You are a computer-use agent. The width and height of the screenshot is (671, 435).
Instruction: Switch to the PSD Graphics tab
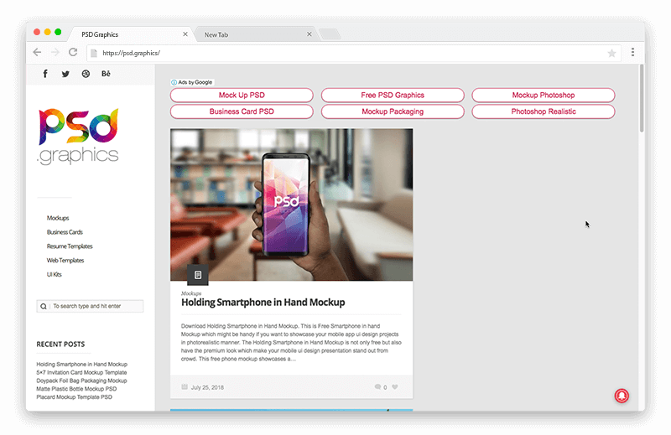(x=131, y=34)
